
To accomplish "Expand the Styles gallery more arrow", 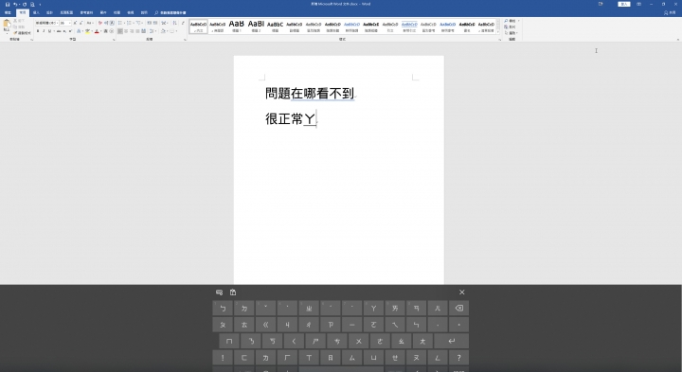I will 499,32.
